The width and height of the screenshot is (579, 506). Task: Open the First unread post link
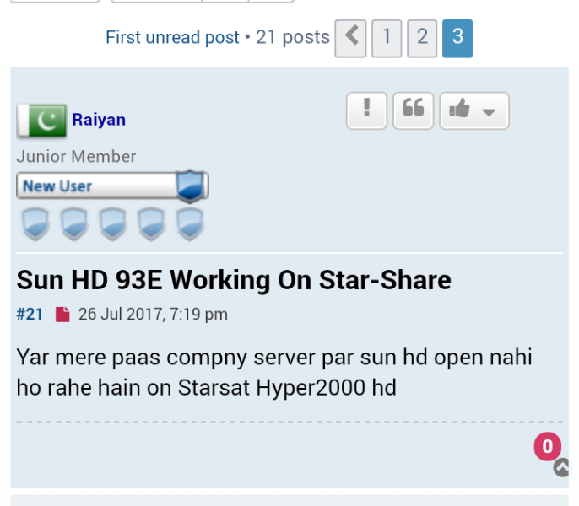point(172,37)
